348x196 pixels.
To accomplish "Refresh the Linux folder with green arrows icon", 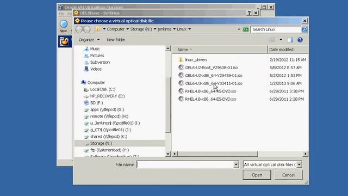I will point(245,29).
